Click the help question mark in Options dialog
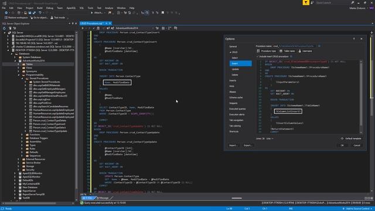The height and width of the screenshot is (211, 375). [354, 39]
